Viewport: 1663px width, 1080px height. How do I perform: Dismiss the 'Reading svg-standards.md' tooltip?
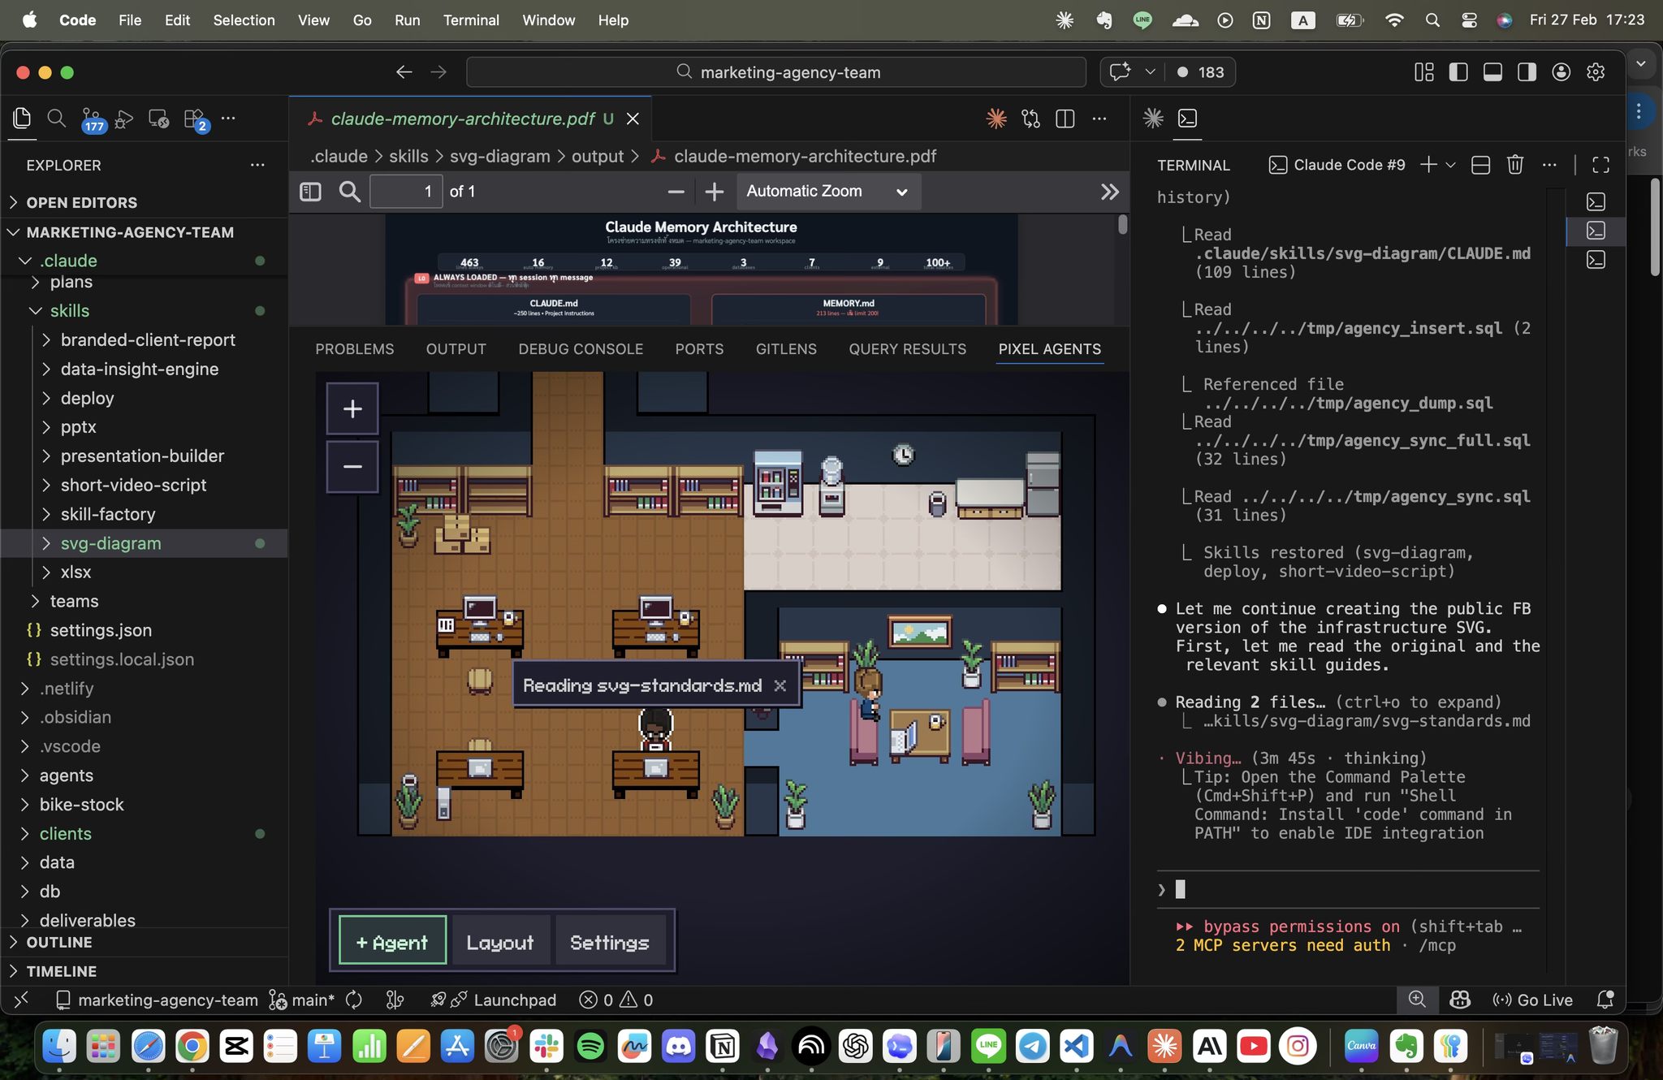point(780,686)
